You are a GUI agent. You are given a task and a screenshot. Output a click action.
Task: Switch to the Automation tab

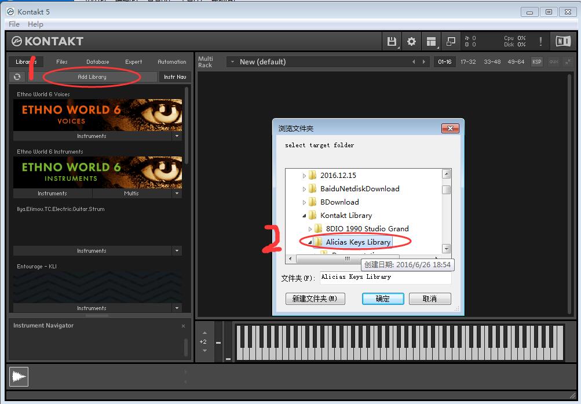pos(172,62)
